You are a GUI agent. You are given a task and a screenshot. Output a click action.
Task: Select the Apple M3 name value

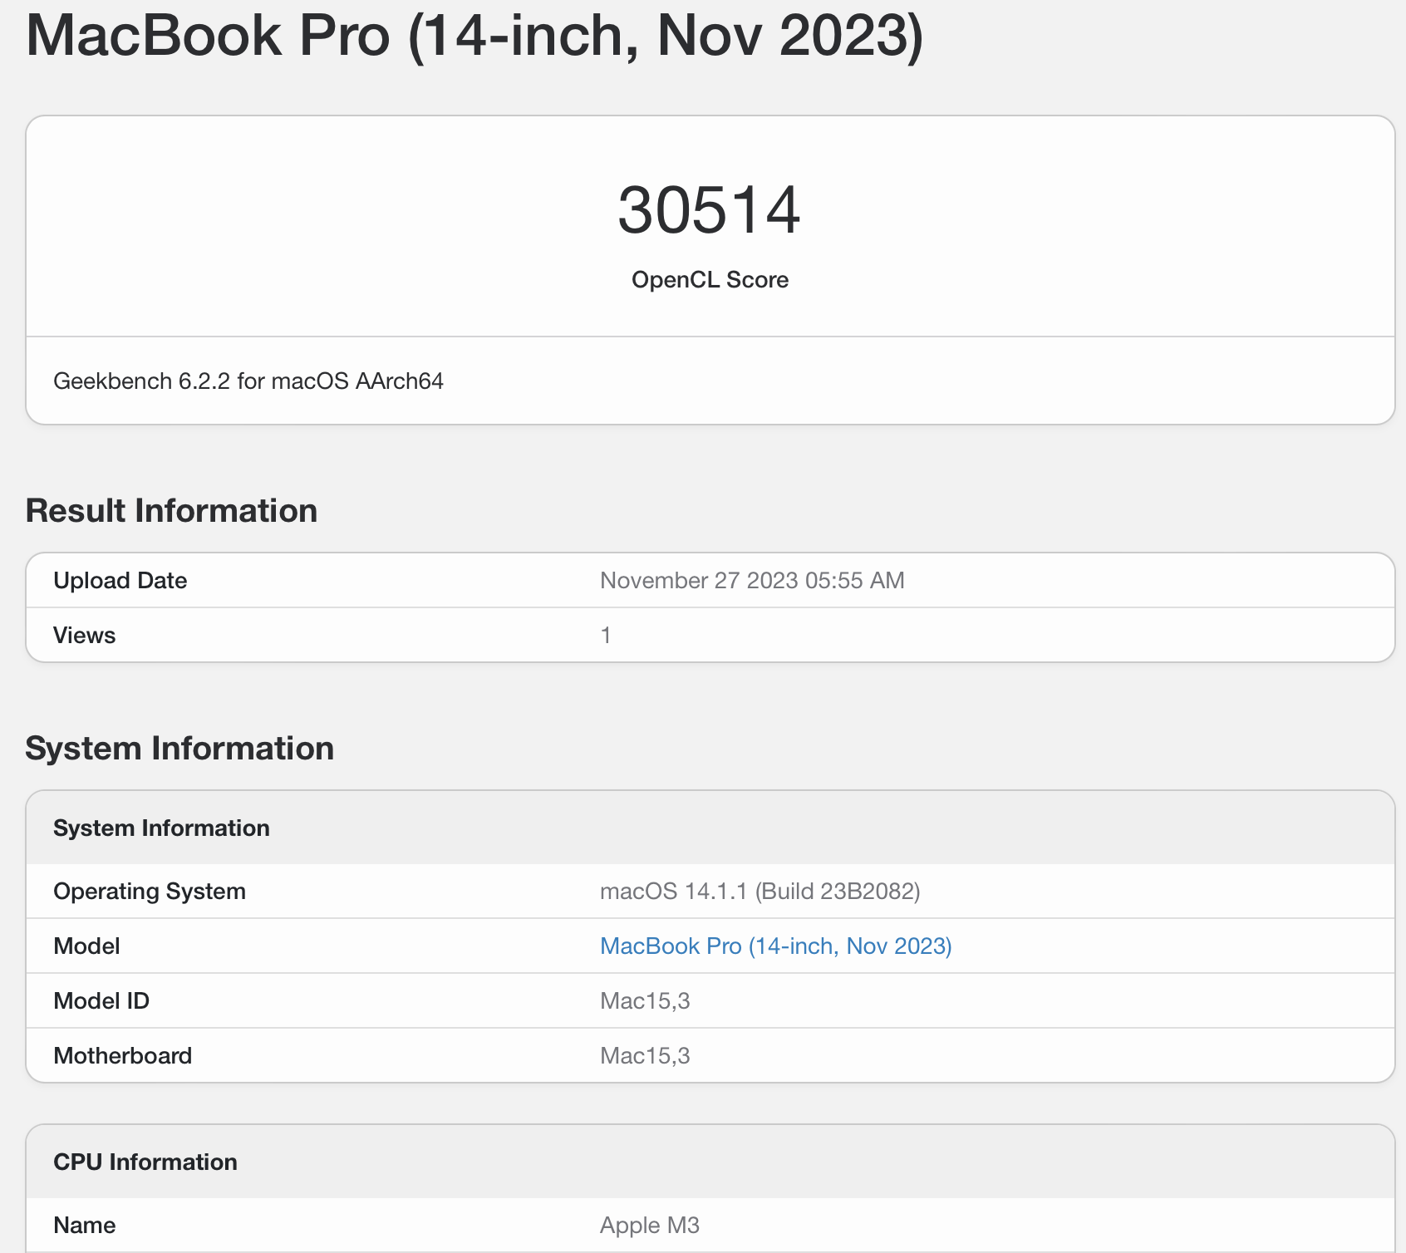651,1225
